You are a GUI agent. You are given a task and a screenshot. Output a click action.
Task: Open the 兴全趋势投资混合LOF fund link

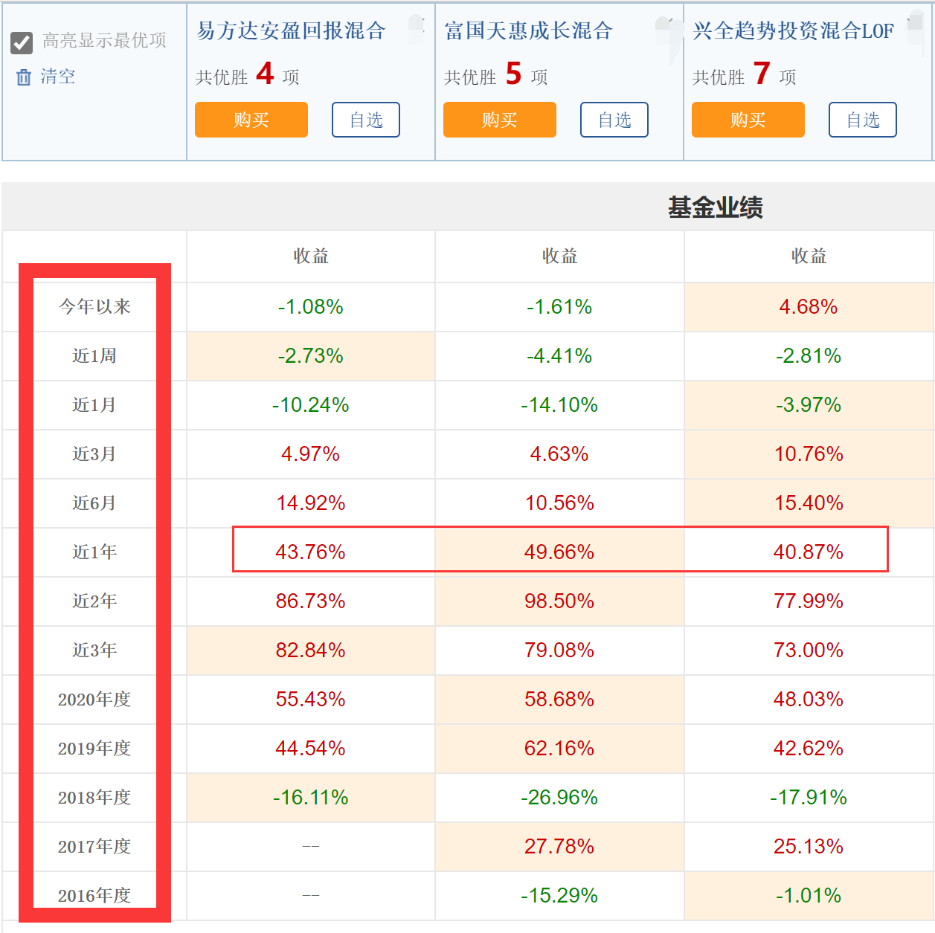[793, 30]
